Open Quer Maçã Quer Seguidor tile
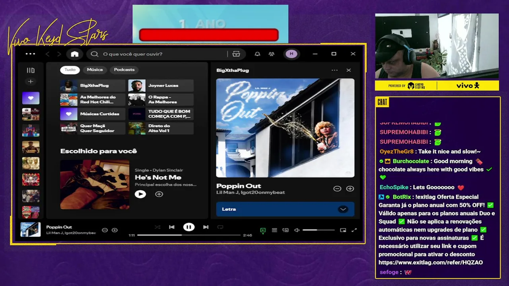The width and height of the screenshot is (509, 286). click(x=93, y=128)
